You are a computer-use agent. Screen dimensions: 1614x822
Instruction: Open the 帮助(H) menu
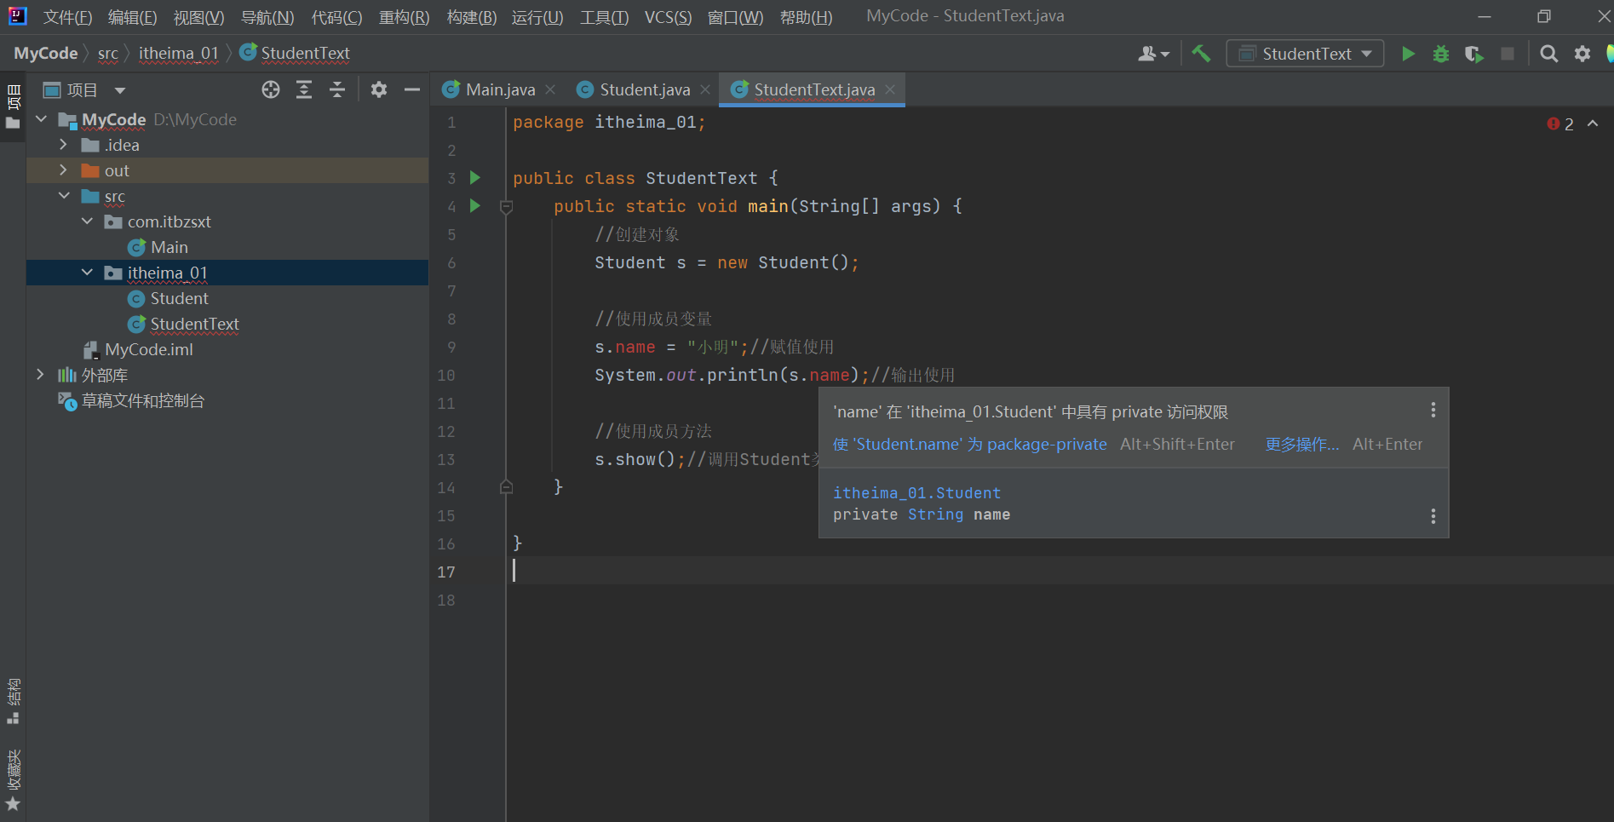pos(806,17)
